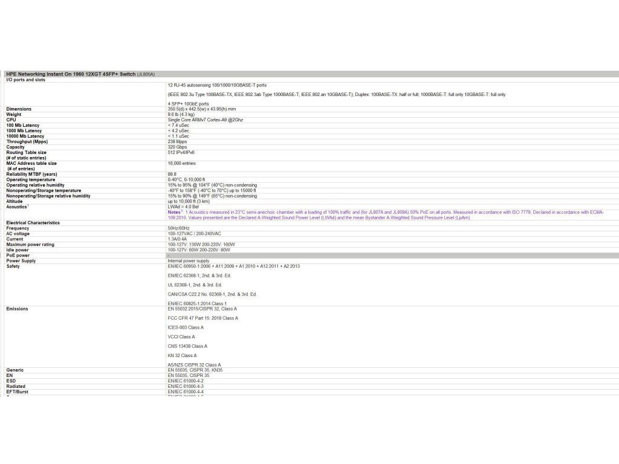This screenshot has height=464, width=619.
Task: Click the '0-40°C, 0-10,000 ft' value
Action: [x=186, y=180]
